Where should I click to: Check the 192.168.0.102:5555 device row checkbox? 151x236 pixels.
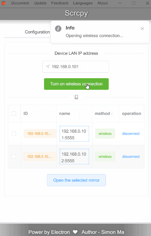pyautogui.click(x=14, y=156)
